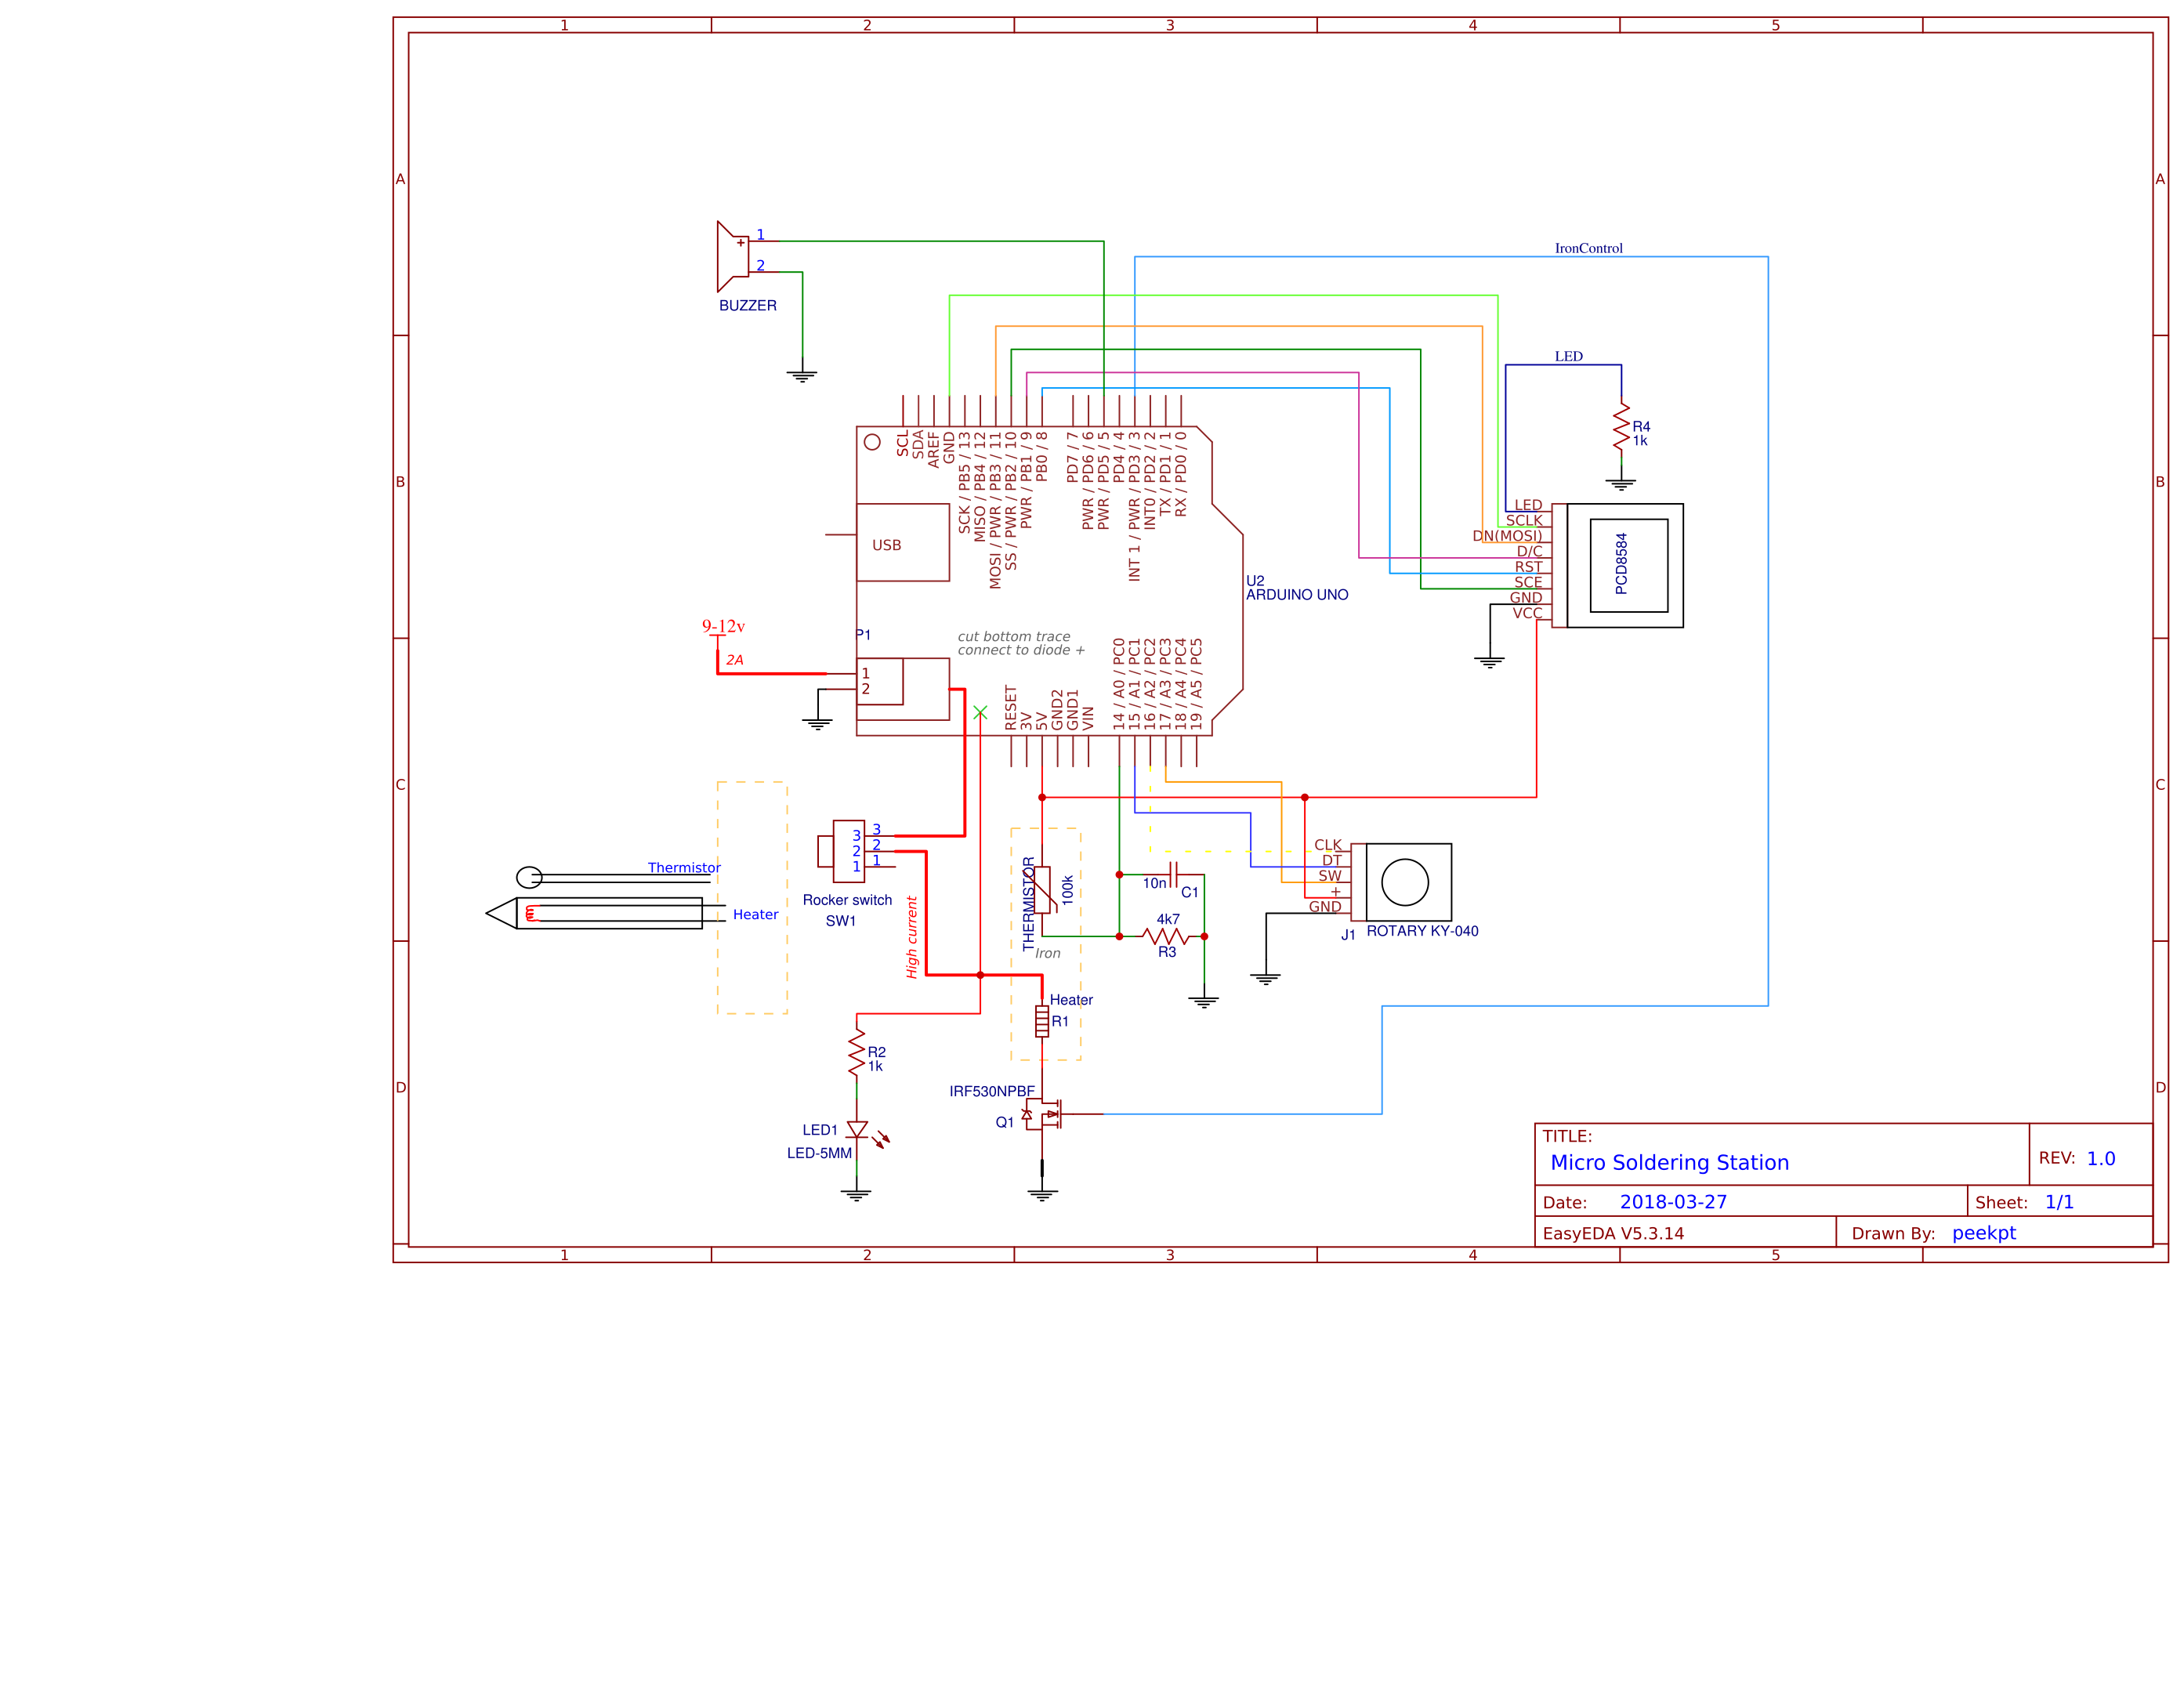
Task: Select the ARDUINO UNO component label
Action: [x=1296, y=595]
